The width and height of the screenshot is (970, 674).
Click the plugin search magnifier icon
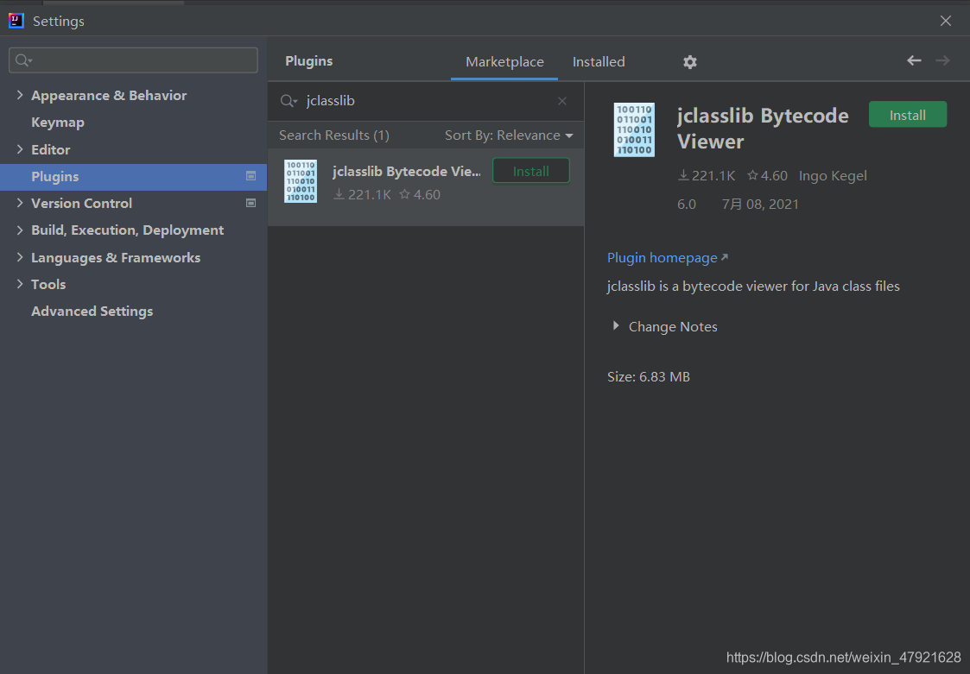tap(288, 101)
